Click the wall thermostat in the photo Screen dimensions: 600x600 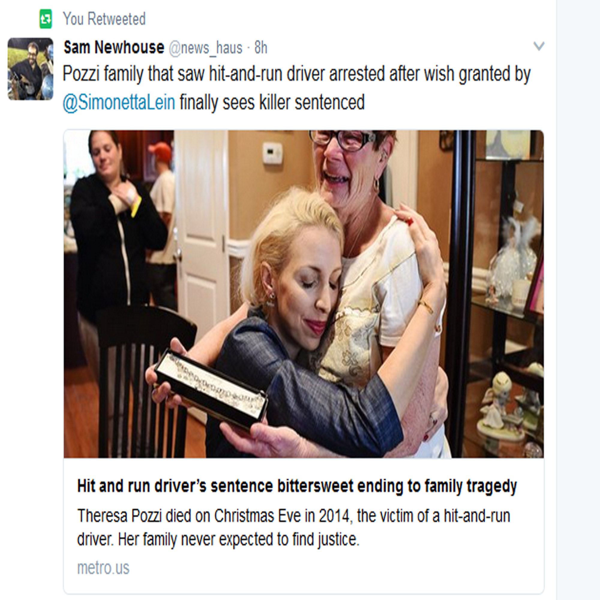pyautogui.click(x=273, y=153)
